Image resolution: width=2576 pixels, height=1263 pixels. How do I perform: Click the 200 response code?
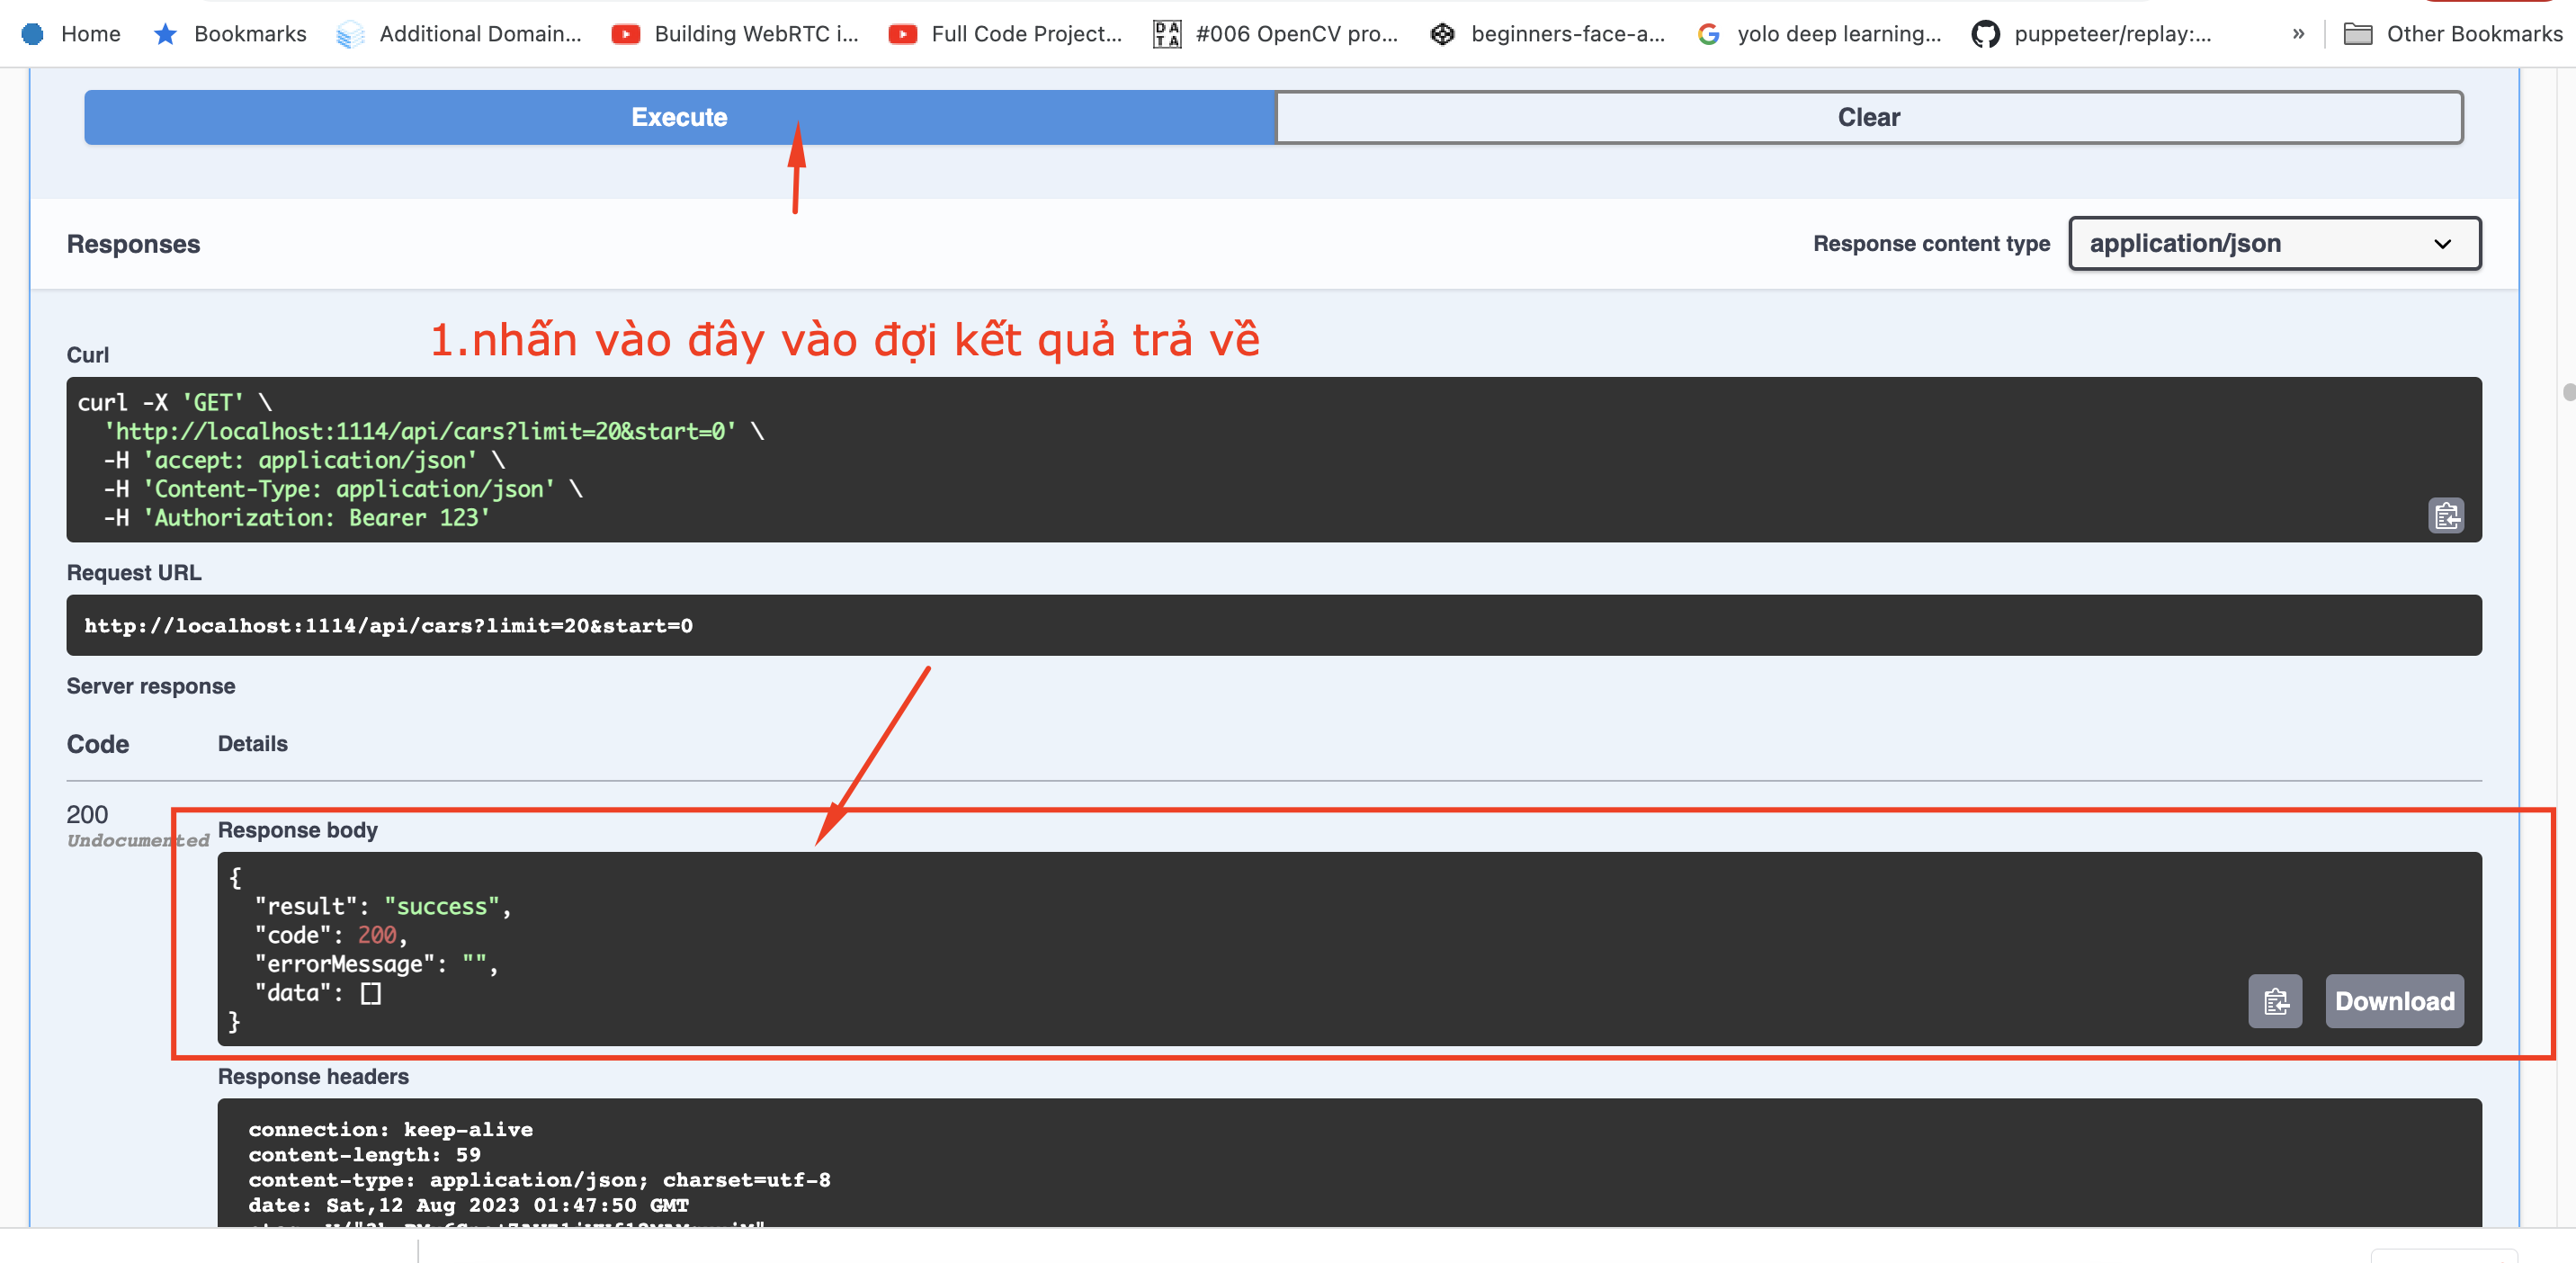point(87,814)
